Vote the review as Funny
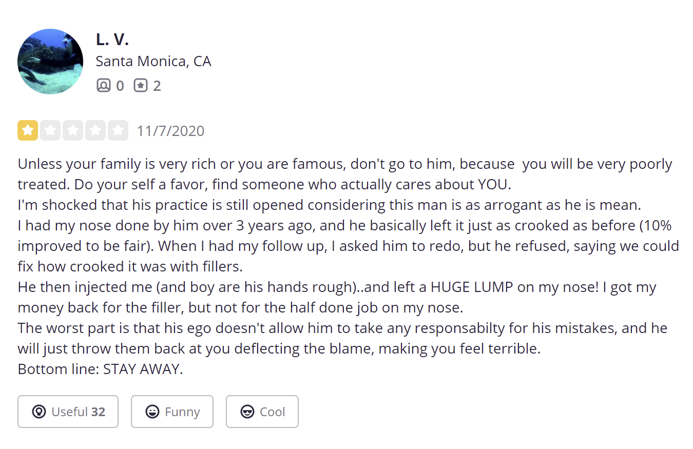Screen dimensions: 693x449 (x=172, y=412)
